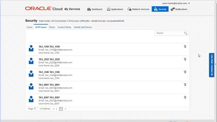
Task: Click the Notifications globe icon
Action: pos(173,9)
